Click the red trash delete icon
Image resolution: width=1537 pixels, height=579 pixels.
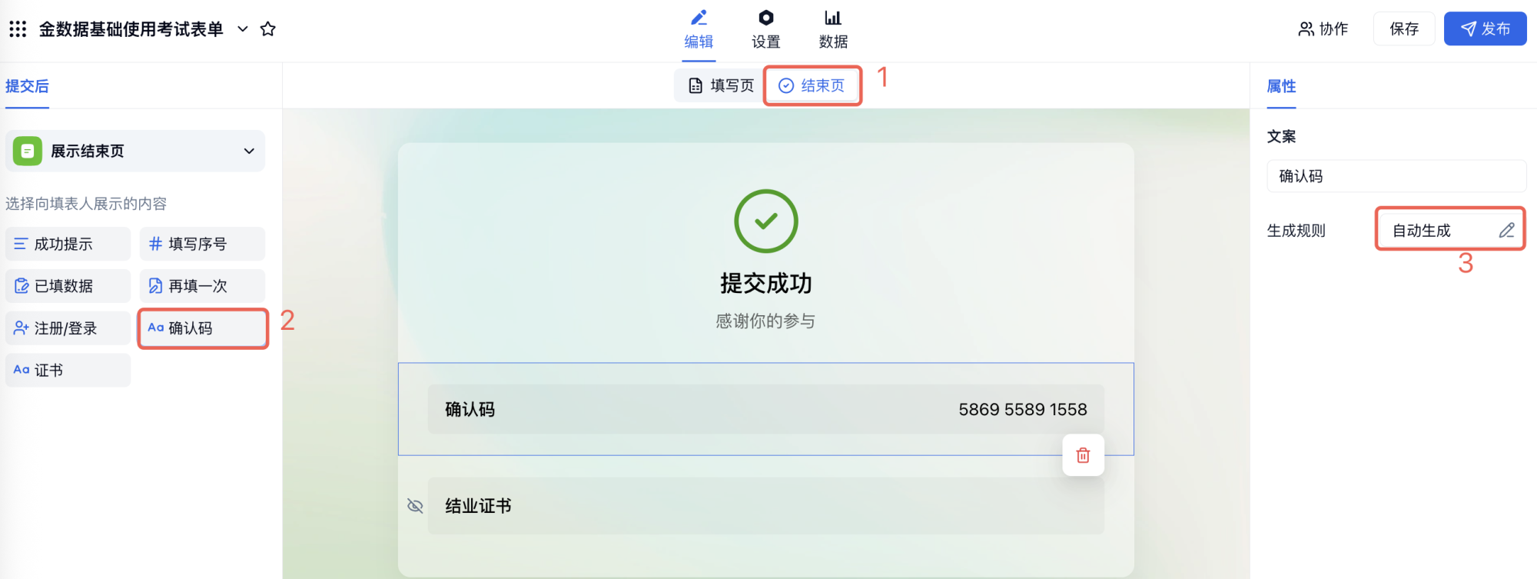coord(1083,455)
